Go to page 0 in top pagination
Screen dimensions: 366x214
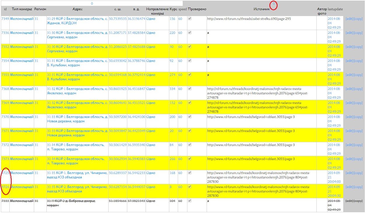click(x=92, y=4)
